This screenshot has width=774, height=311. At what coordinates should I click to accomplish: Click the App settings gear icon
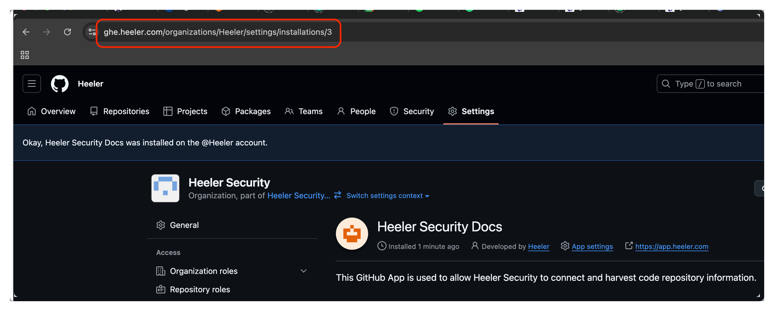pyautogui.click(x=565, y=246)
